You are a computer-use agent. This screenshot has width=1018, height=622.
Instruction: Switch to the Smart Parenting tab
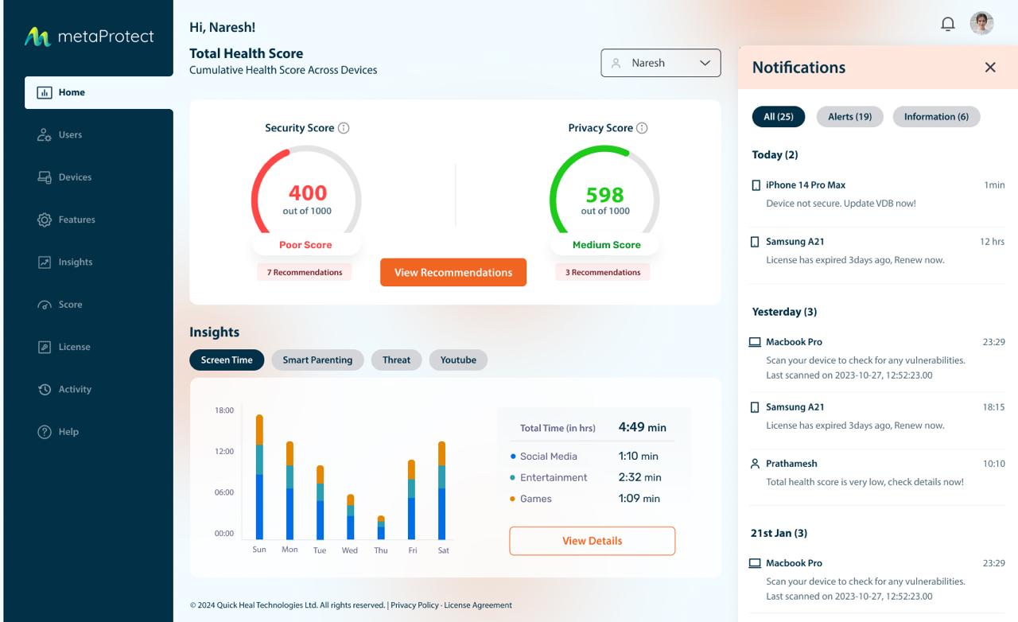tap(317, 360)
